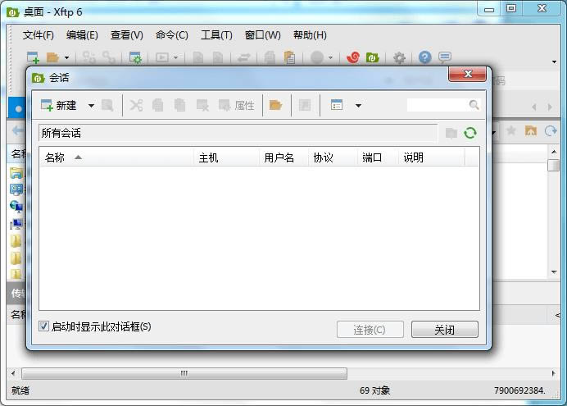
Task: Click the blue help question mark icon
Action: (x=424, y=57)
